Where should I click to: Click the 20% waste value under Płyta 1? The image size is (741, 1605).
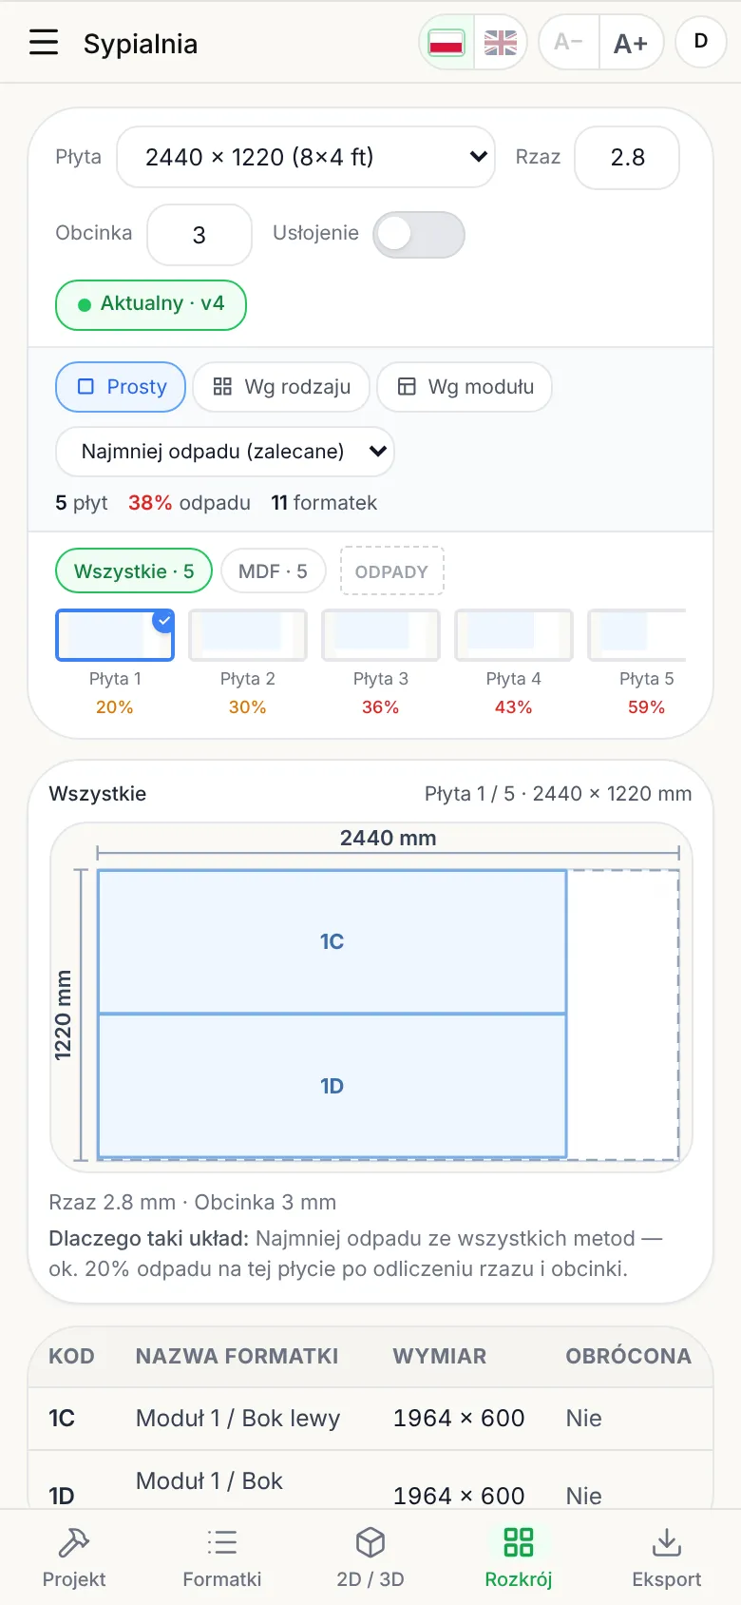coord(115,707)
